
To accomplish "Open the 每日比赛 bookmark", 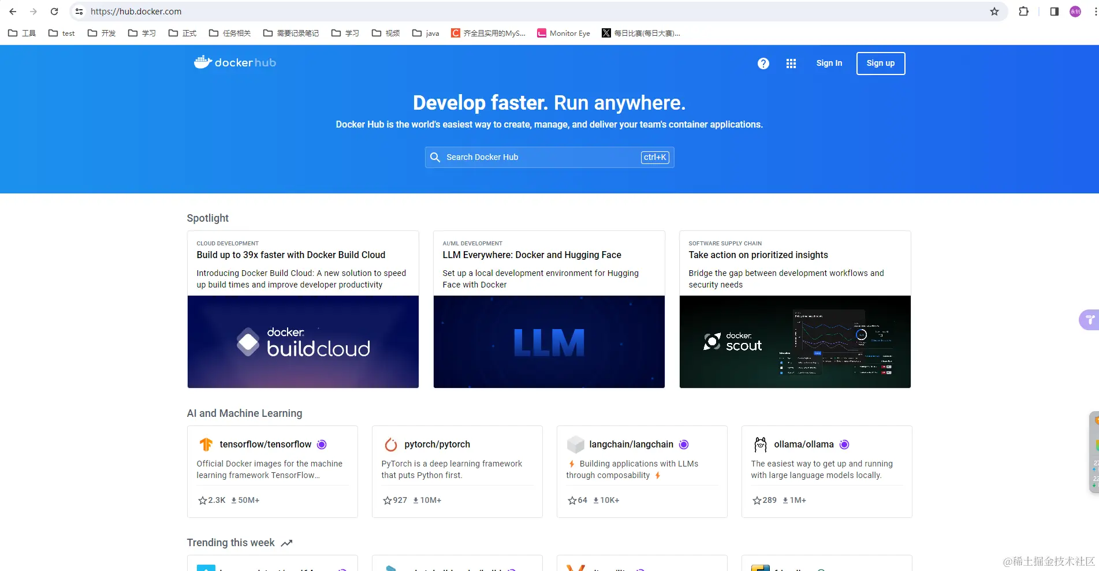I will point(641,33).
